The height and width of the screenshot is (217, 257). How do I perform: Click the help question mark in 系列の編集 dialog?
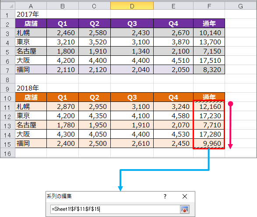tap(165, 196)
